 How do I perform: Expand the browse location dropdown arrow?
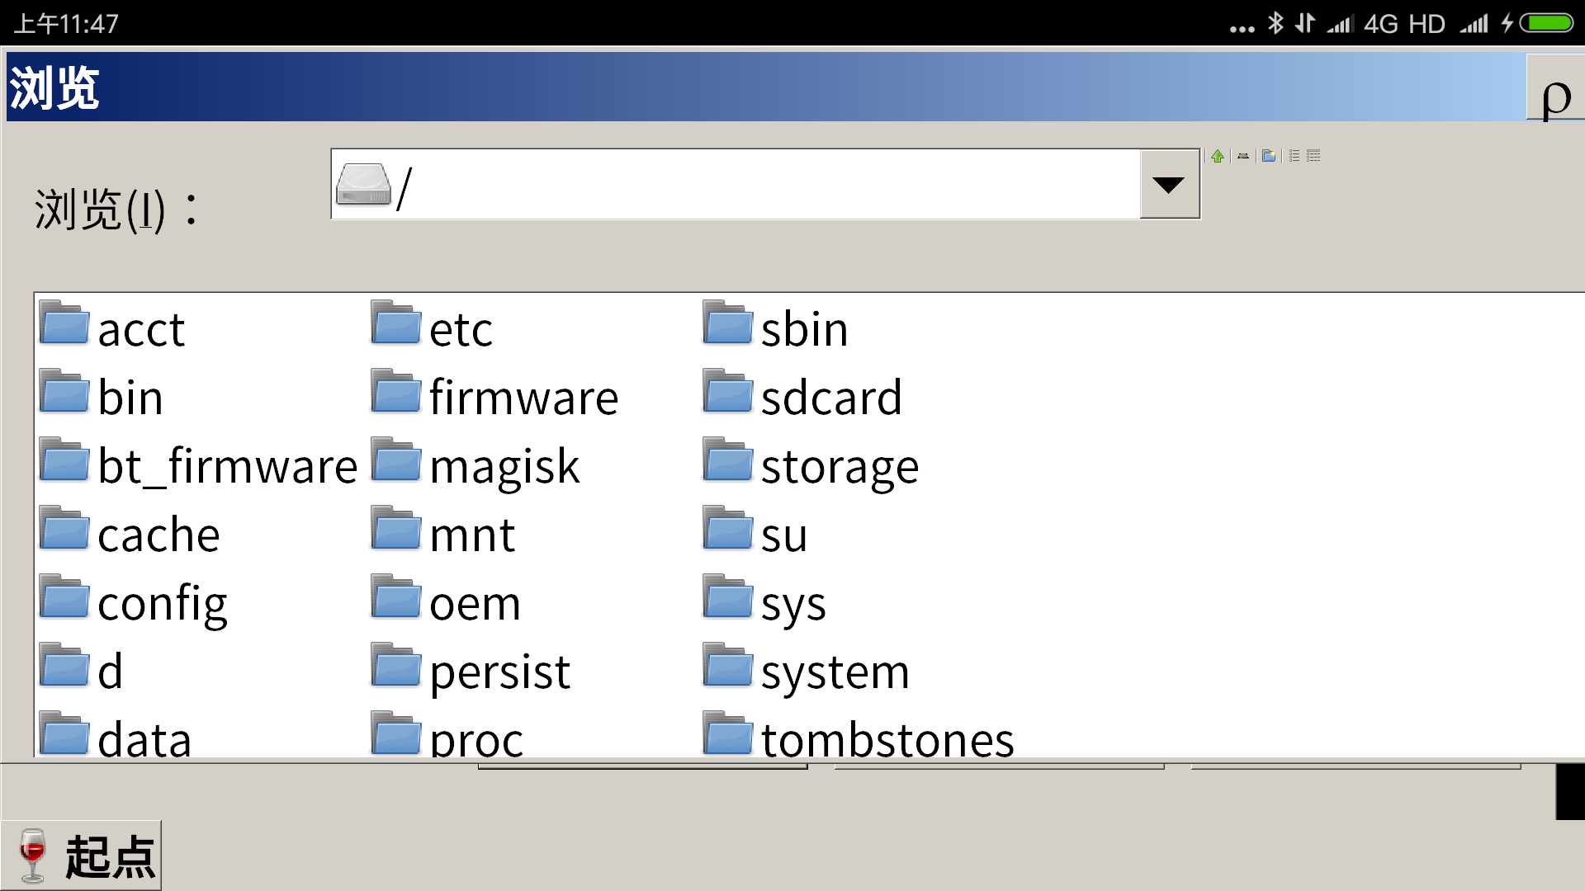pyautogui.click(x=1169, y=185)
